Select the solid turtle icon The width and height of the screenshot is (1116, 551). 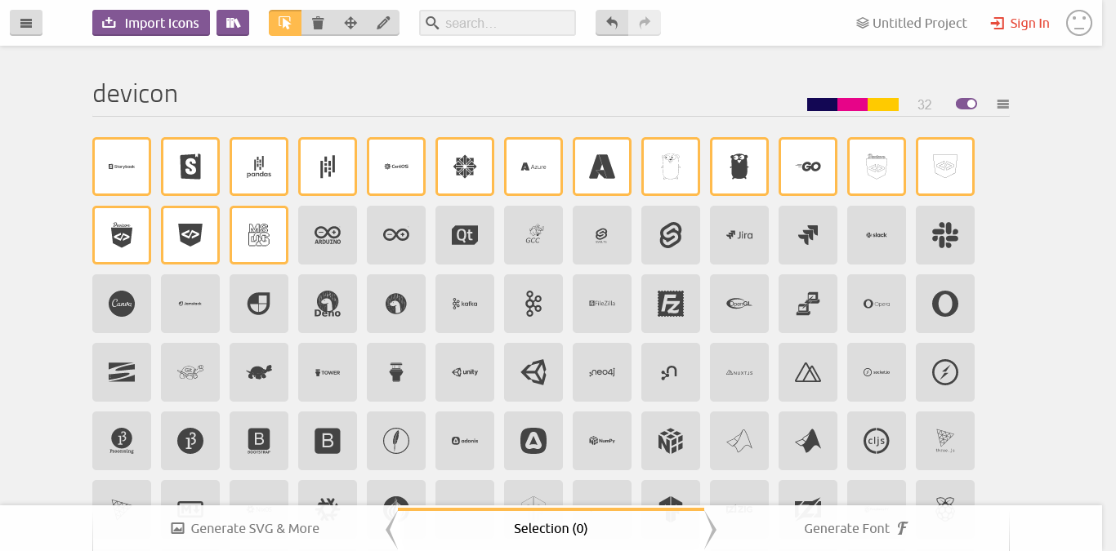[x=259, y=372]
